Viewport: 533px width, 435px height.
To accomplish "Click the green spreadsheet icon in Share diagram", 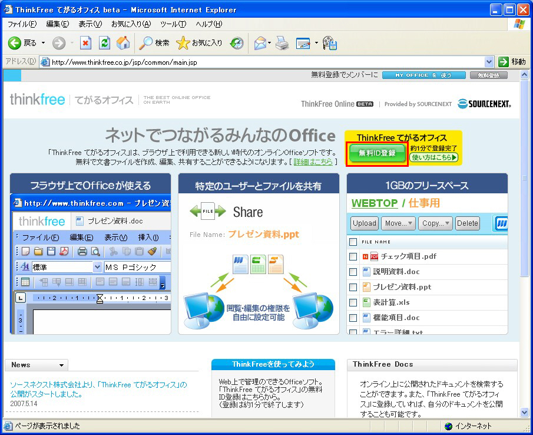I will [x=258, y=264].
